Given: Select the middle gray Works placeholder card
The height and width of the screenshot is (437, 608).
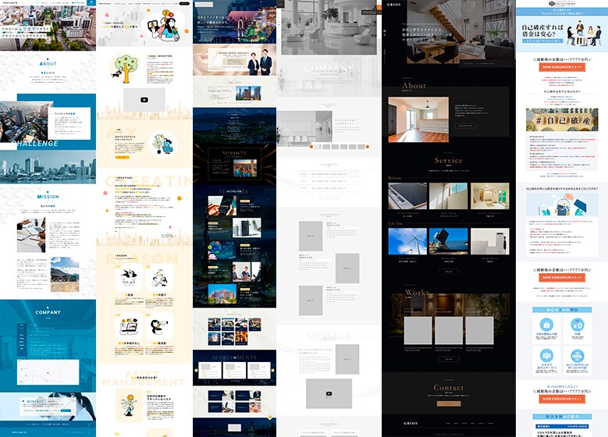Looking at the screenshot, I should click(x=449, y=331).
